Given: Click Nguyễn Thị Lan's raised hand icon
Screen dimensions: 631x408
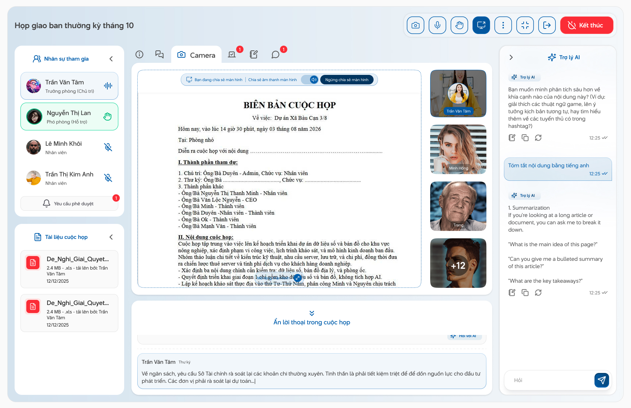Looking at the screenshot, I should tap(107, 117).
